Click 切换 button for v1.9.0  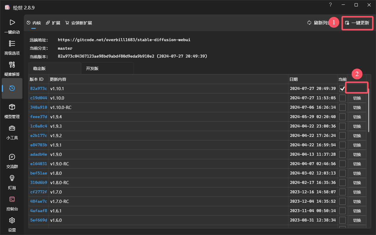pos(357,155)
